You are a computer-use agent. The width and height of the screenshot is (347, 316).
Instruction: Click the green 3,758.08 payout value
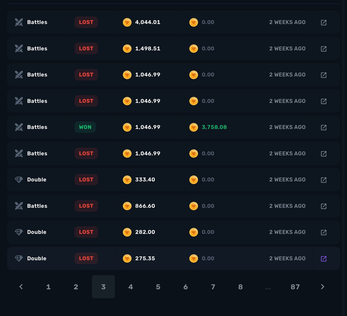point(214,127)
